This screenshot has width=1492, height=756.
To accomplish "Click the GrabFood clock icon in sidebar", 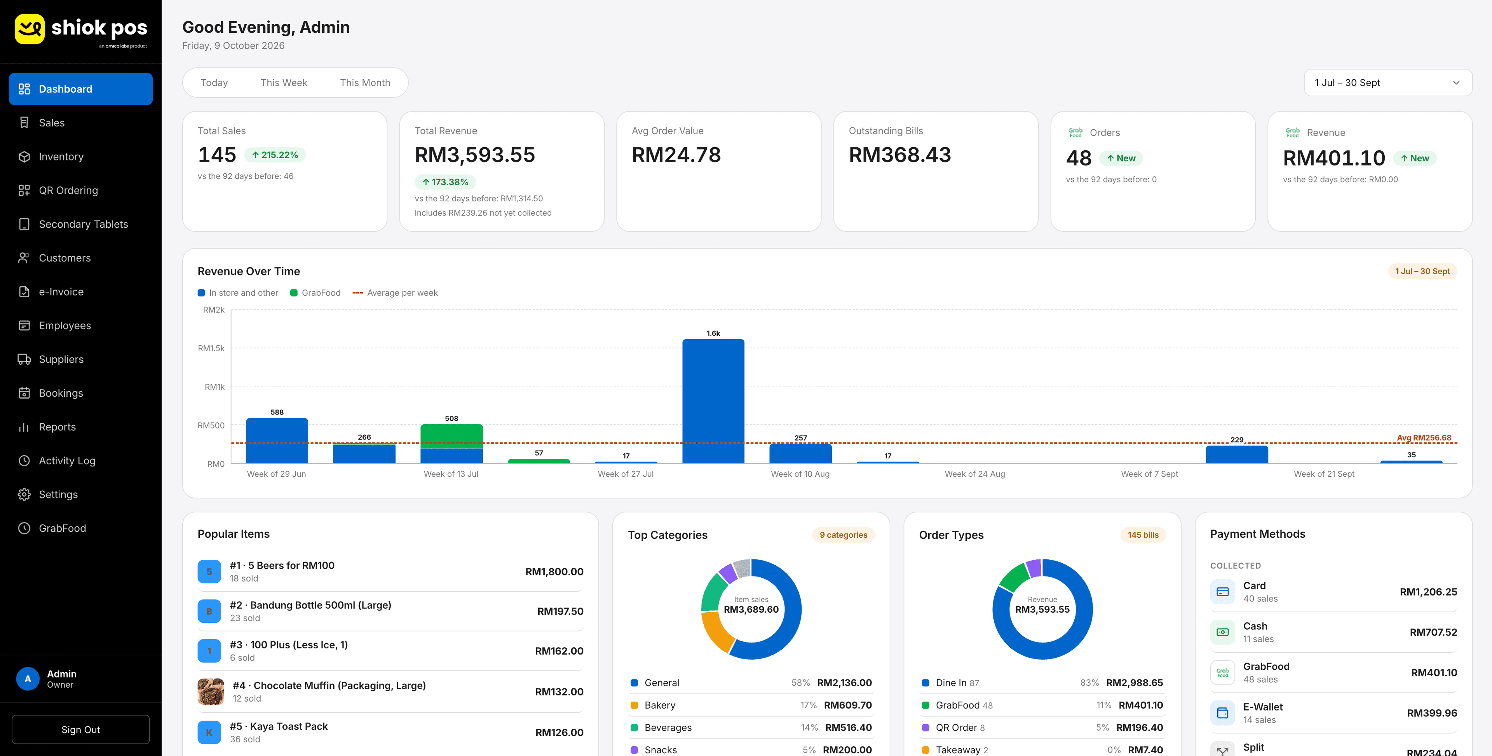I will click(24, 528).
